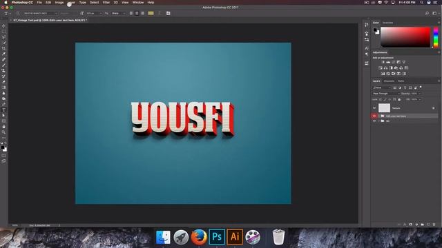Toggle lock all padlock icon
The width and height of the screenshot is (442, 248).
pyautogui.click(x=399, y=99)
